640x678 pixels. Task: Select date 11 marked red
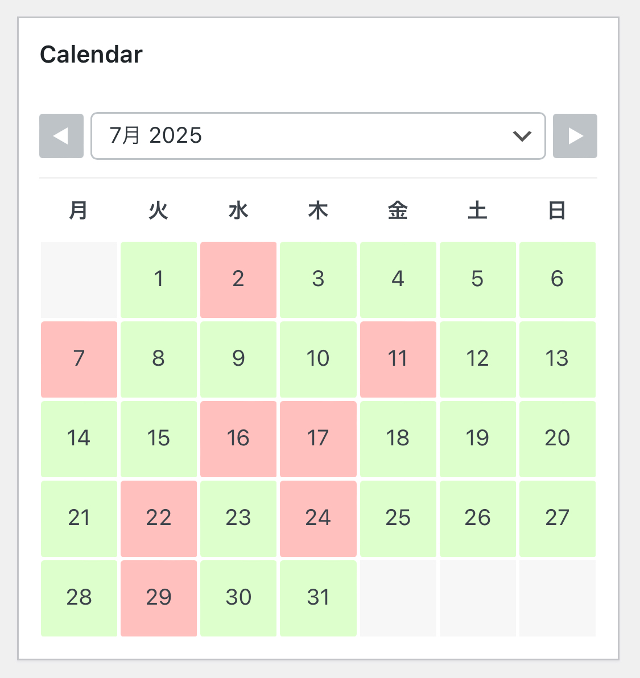click(x=398, y=359)
